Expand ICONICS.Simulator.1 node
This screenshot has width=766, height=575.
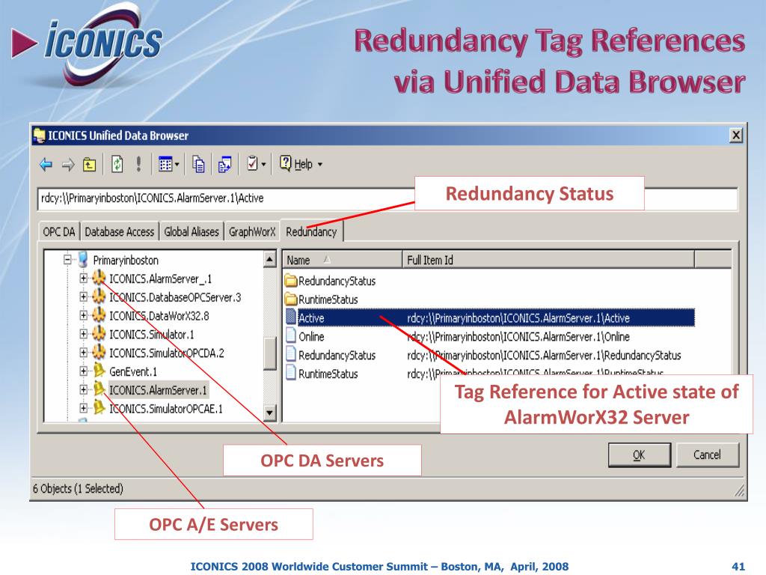click(x=84, y=334)
